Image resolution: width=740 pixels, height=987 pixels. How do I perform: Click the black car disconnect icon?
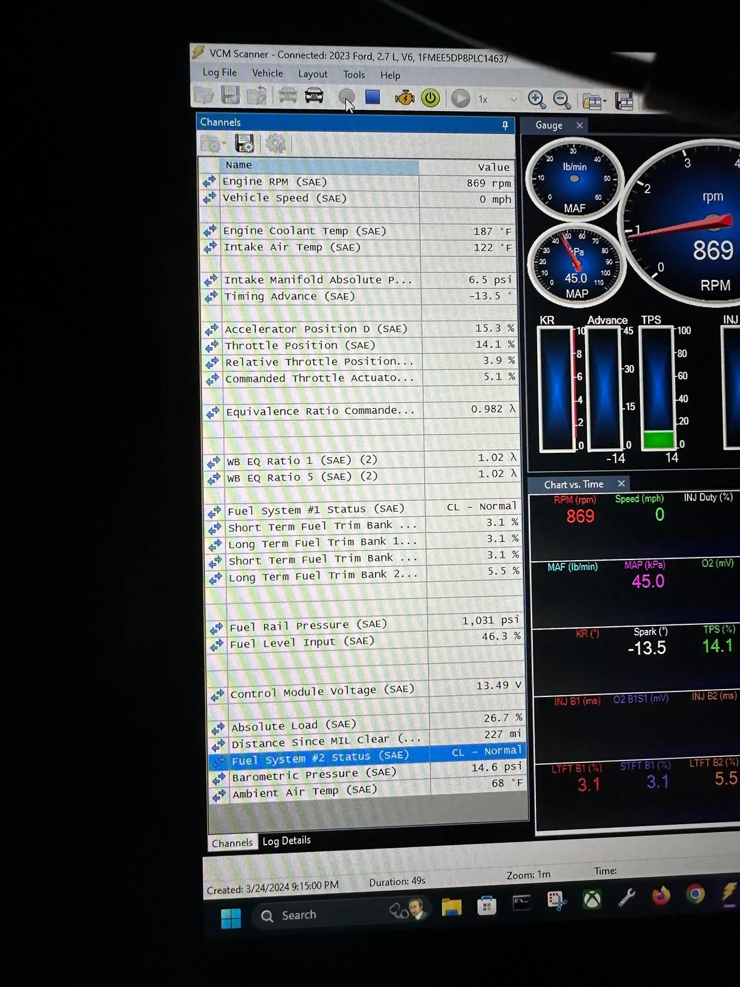(314, 96)
